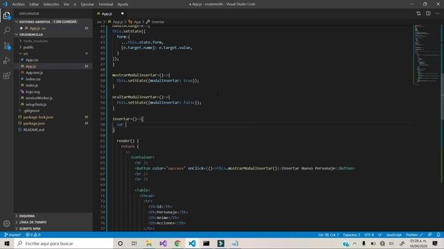Open the Ejecutar menu
The height and width of the screenshot is (249, 444).
(x=87, y=4)
